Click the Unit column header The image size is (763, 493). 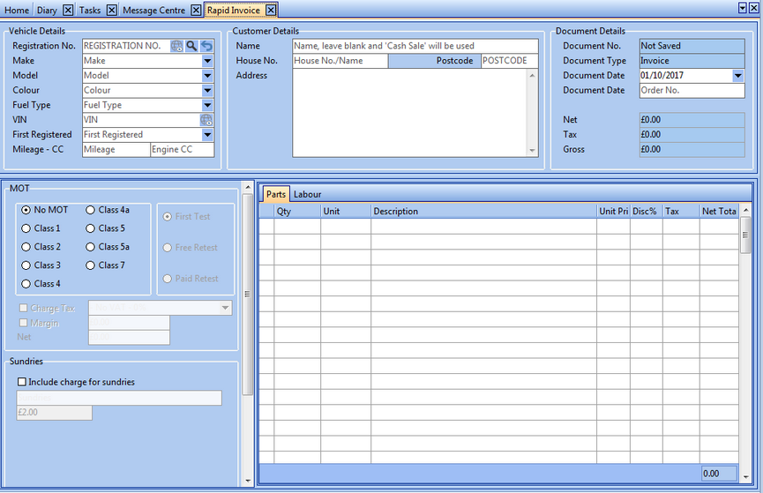point(346,211)
